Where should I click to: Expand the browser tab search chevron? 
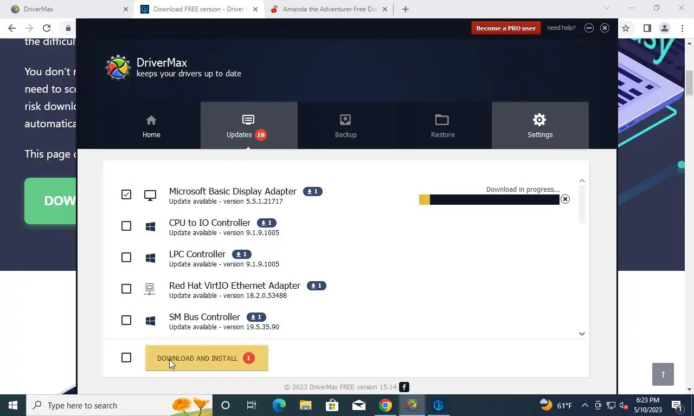pyautogui.click(x=607, y=8)
